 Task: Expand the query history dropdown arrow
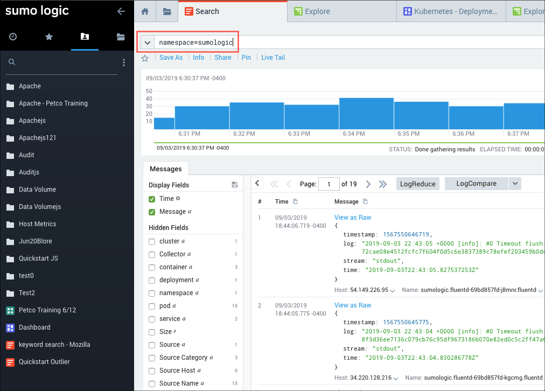click(148, 43)
